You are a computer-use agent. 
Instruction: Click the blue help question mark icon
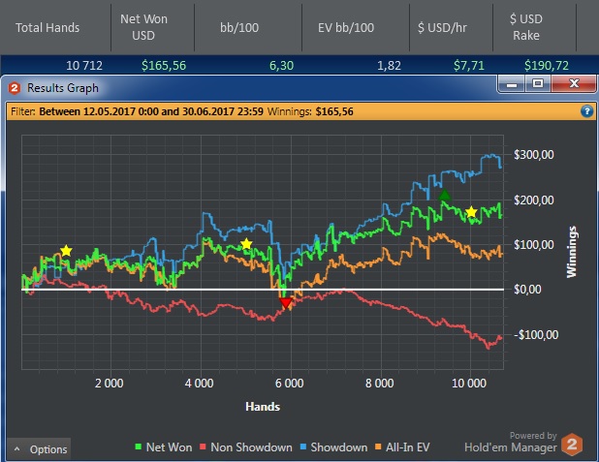pyautogui.click(x=586, y=111)
